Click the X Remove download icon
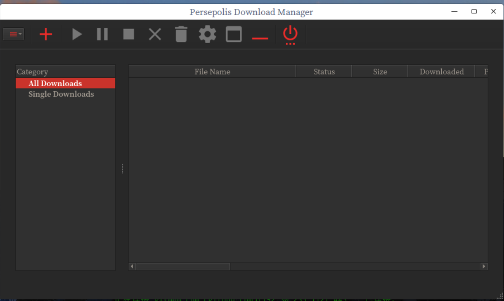 pos(155,34)
